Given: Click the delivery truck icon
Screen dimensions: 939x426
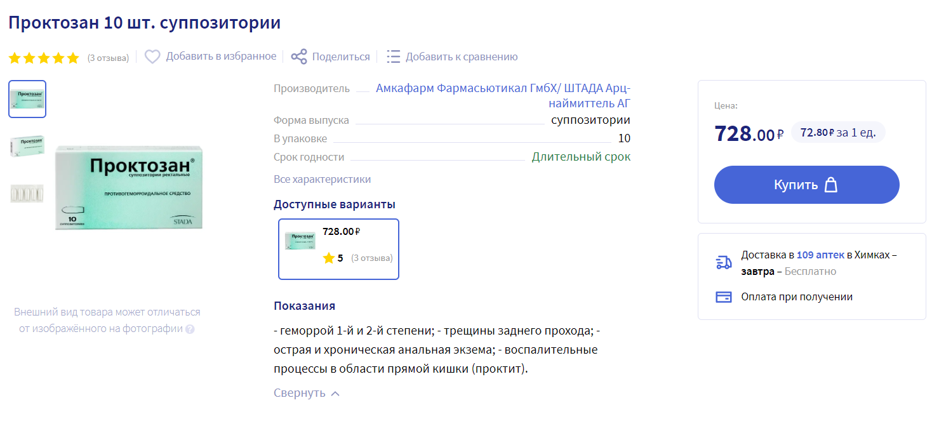Looking at the screenshot, I should click(724, 263).
